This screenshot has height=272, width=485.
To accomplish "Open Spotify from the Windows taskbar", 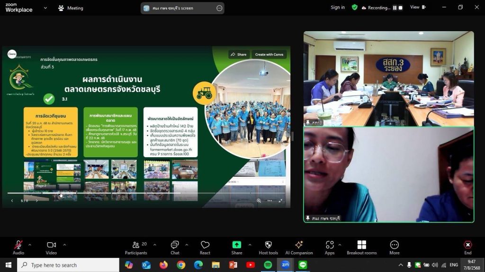I will click(268, 265).
